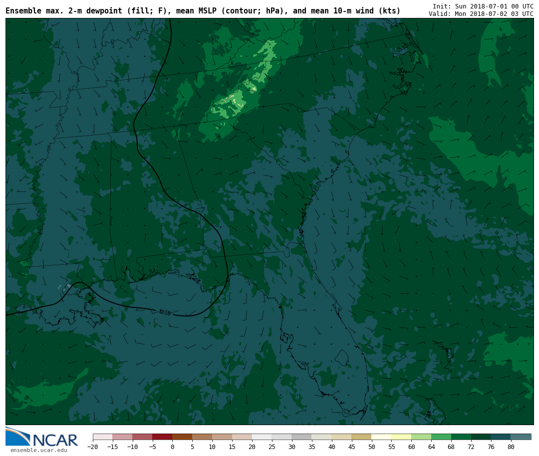Click the 55 to 60 yellow swatch

pos(402,437)
